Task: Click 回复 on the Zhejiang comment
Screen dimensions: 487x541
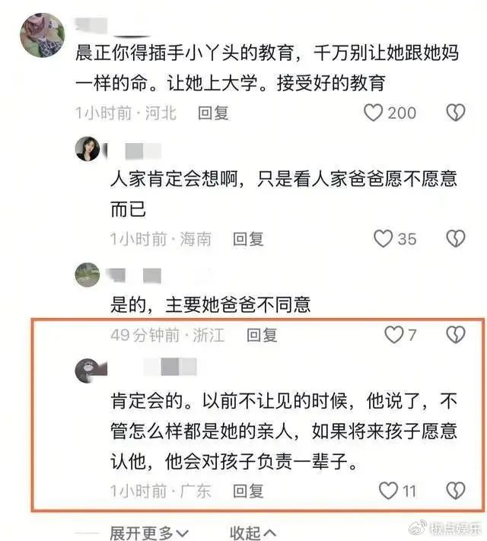Action: [262, 335]
